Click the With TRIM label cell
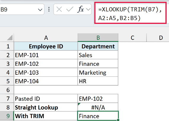169x121 pixels. [x=46, y=116]
